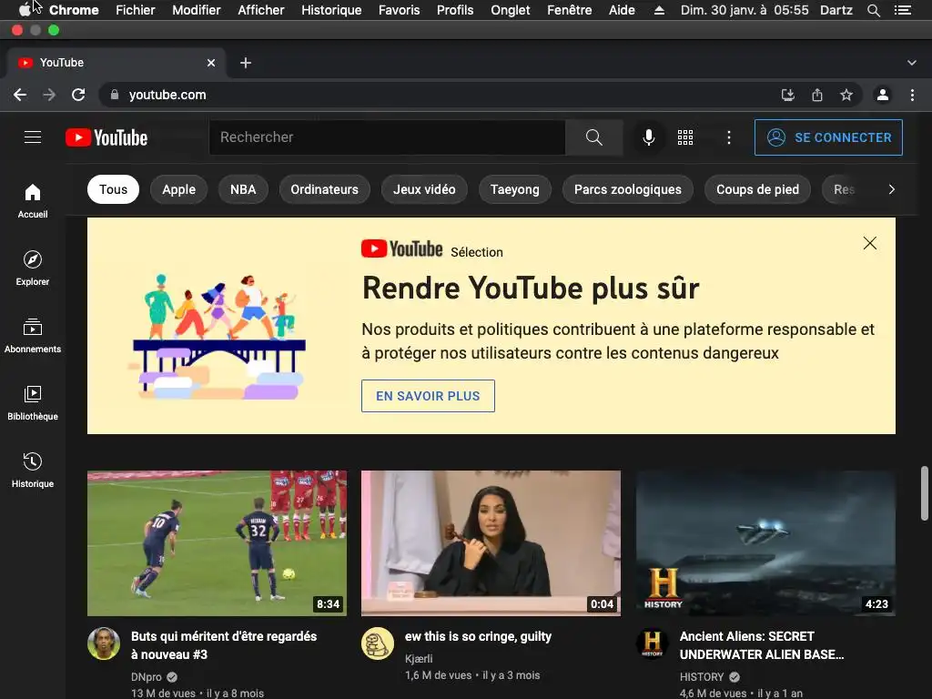Select the Tous filter chip
The width and height of the screenshot is (932, 699).
[x=113, y=189]
